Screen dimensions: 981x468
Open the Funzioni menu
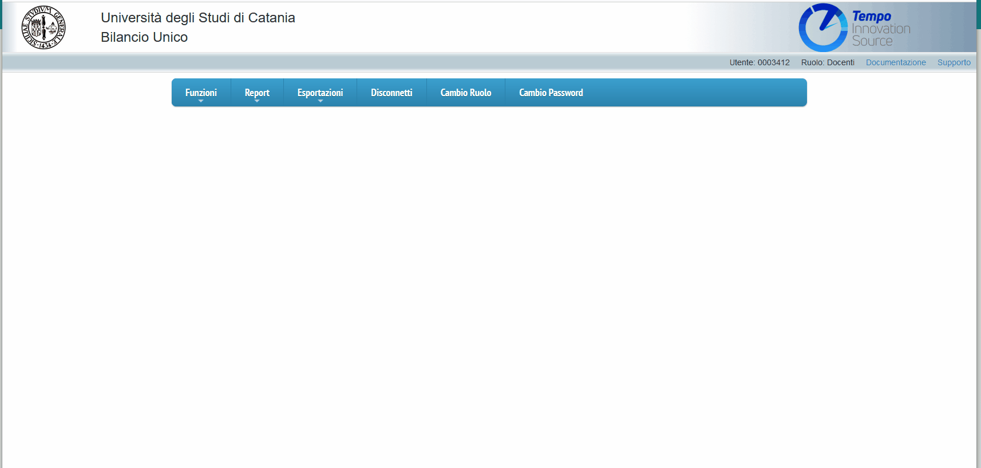coord(201,93)
